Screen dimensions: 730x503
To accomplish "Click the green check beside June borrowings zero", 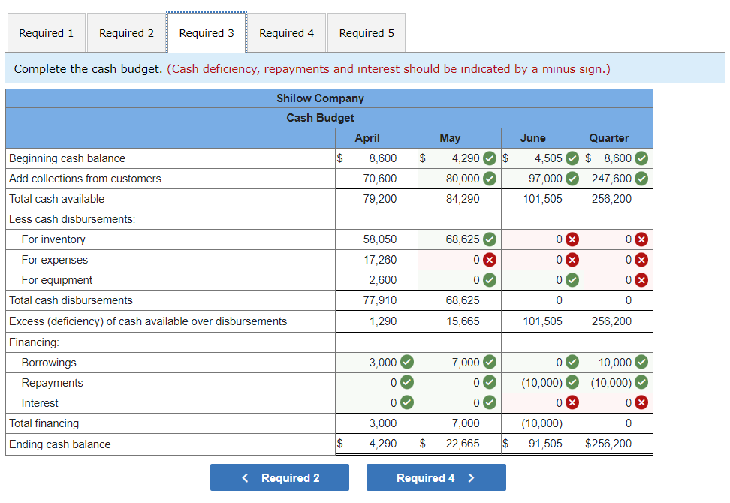I will pos(571,362).
